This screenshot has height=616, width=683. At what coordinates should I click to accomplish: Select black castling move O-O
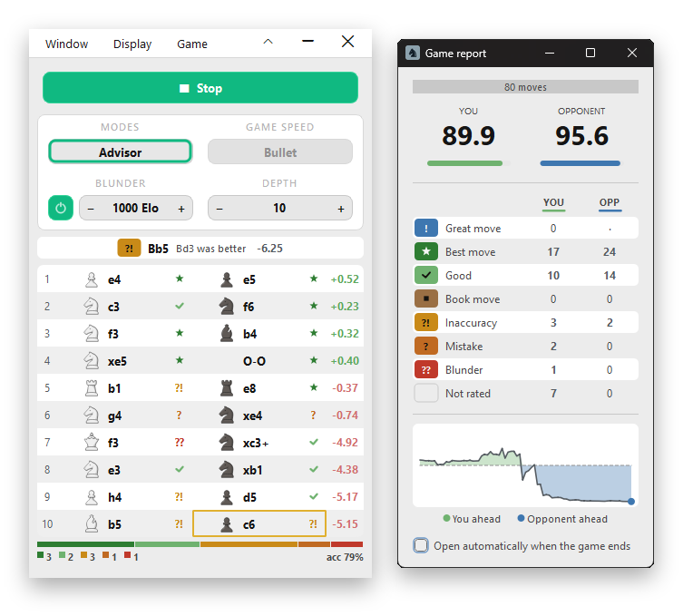tap(254, 361)
